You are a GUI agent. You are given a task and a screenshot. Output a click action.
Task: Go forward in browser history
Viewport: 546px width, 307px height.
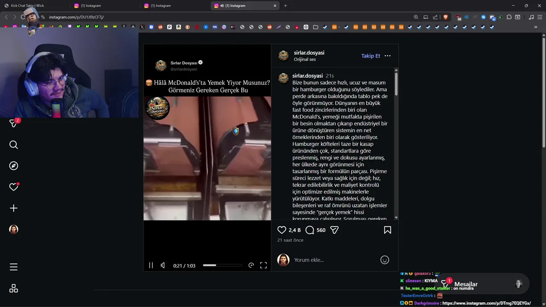[15, 17]
